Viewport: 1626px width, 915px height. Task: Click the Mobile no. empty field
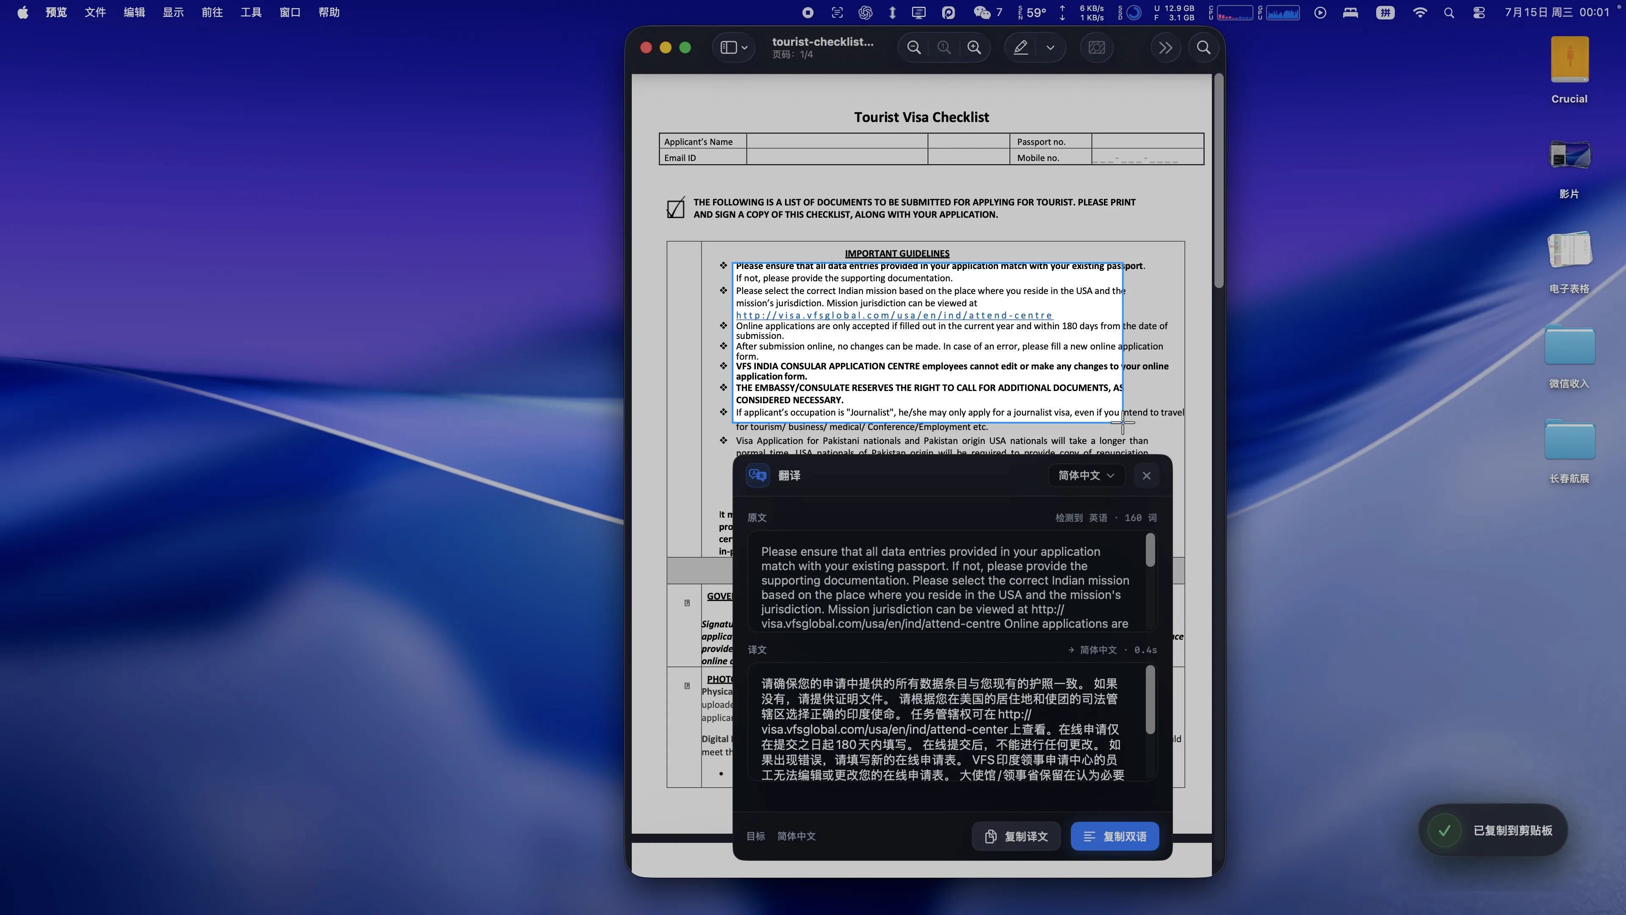coord(1148,157)
